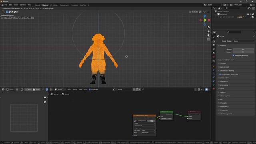Open the Object Data properties tab icon
Image resolution: width=256 pixels, height=144 pixels.
[214, 85]
